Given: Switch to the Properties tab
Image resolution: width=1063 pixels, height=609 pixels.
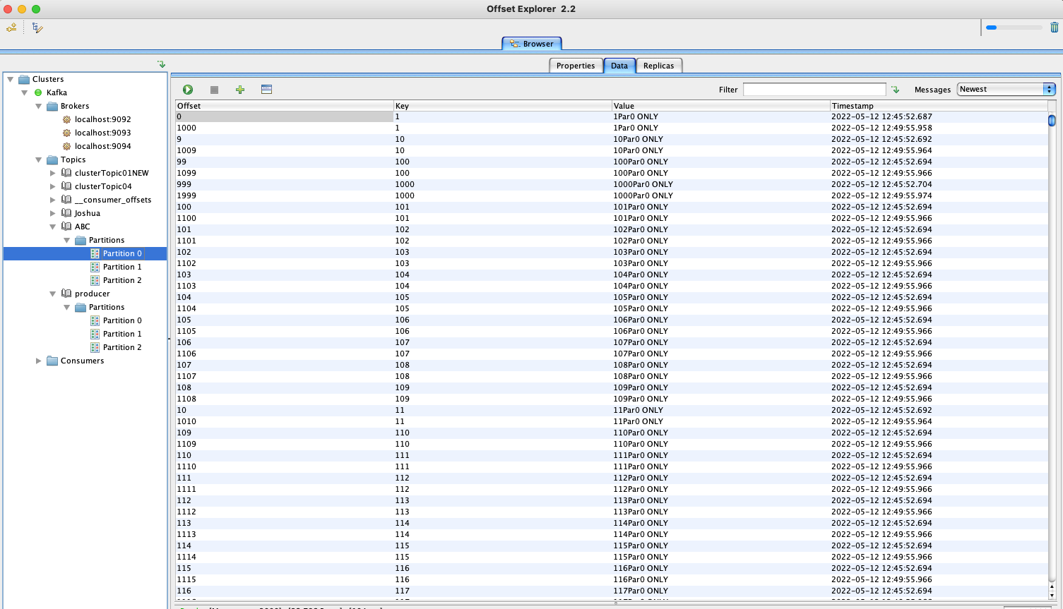Looking at the screenshot, I should point(575,66).
